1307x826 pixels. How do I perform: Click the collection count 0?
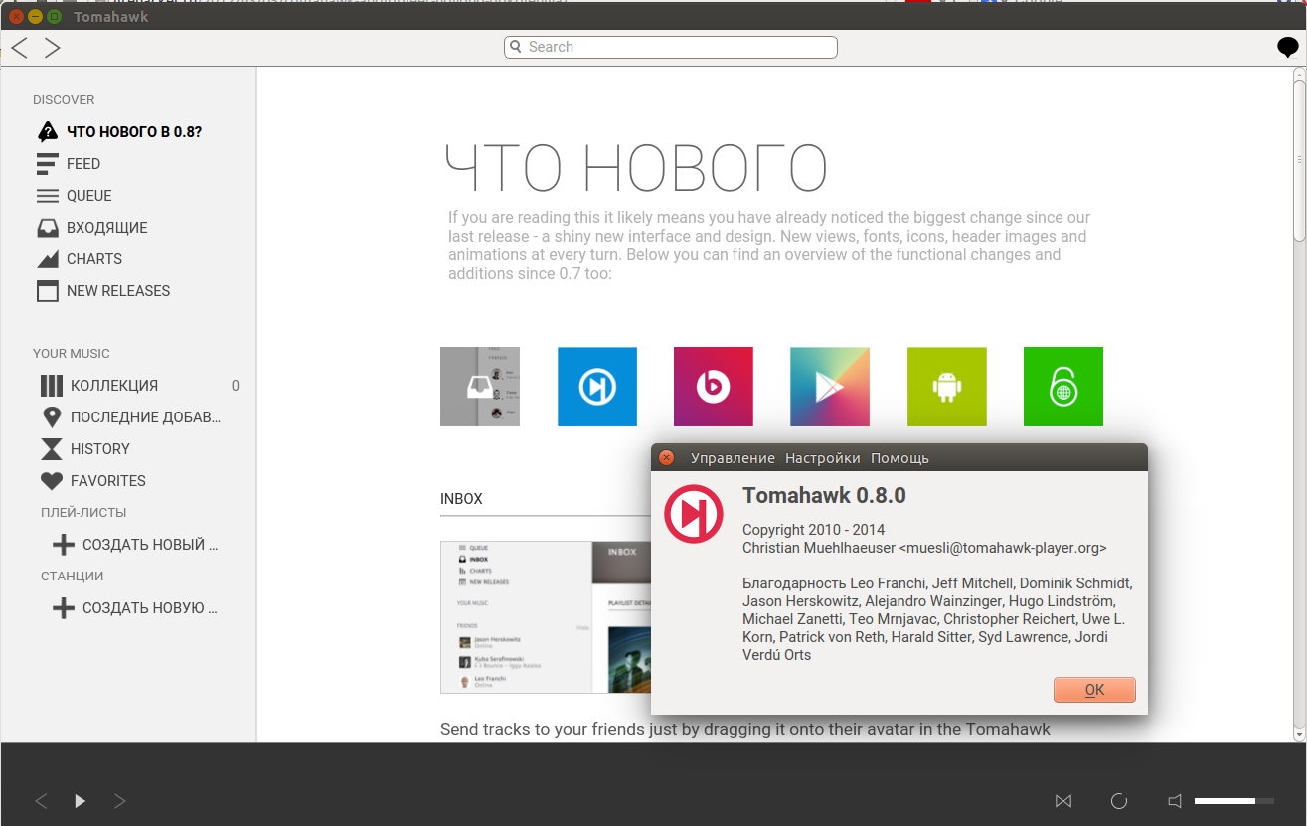click(236, 386)
